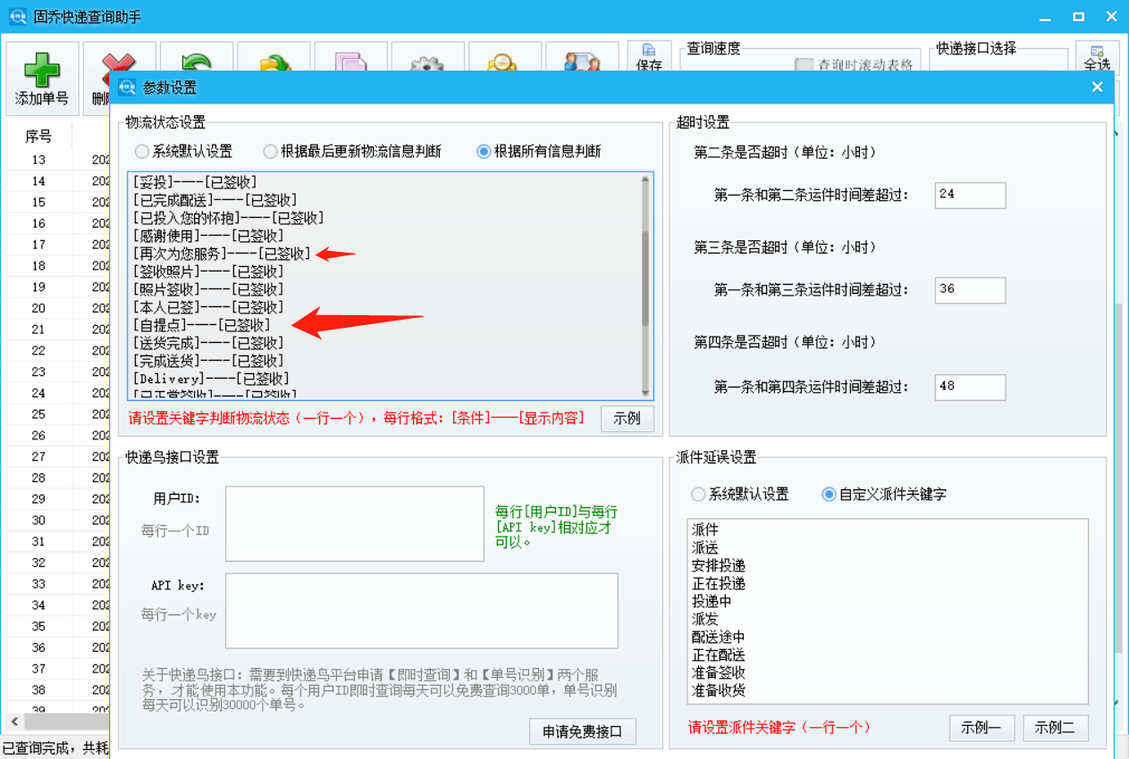The image size is (1129, 759).
Task: Click the green refresh arrow toolbar icon
Action: (196, 63)
